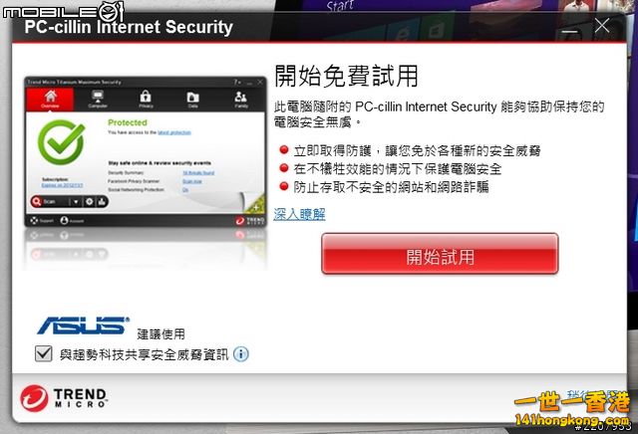Open the 深入瞭解 link

[x=299, y=214]
